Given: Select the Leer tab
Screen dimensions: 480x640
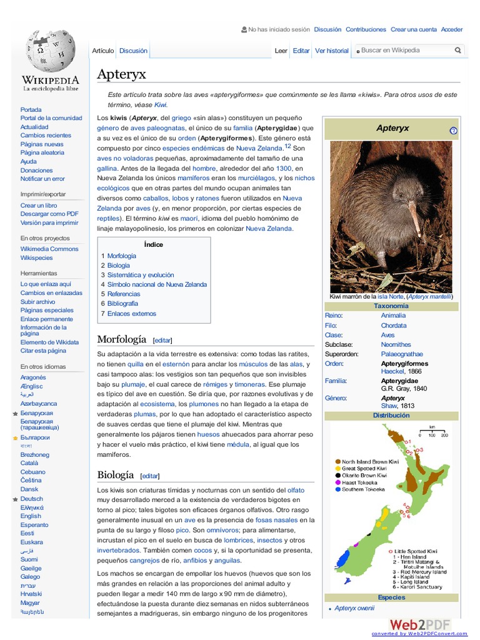Looking at the screenshot, I should 281,51.
